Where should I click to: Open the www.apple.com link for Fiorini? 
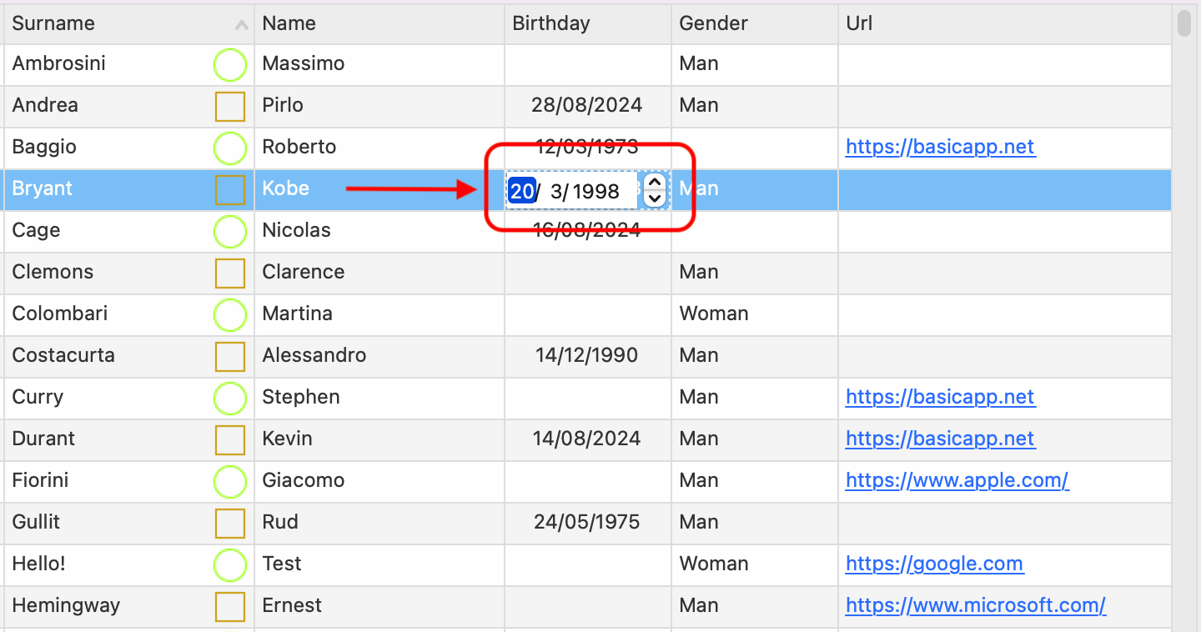pyautogui.click(x=957, y=480)
